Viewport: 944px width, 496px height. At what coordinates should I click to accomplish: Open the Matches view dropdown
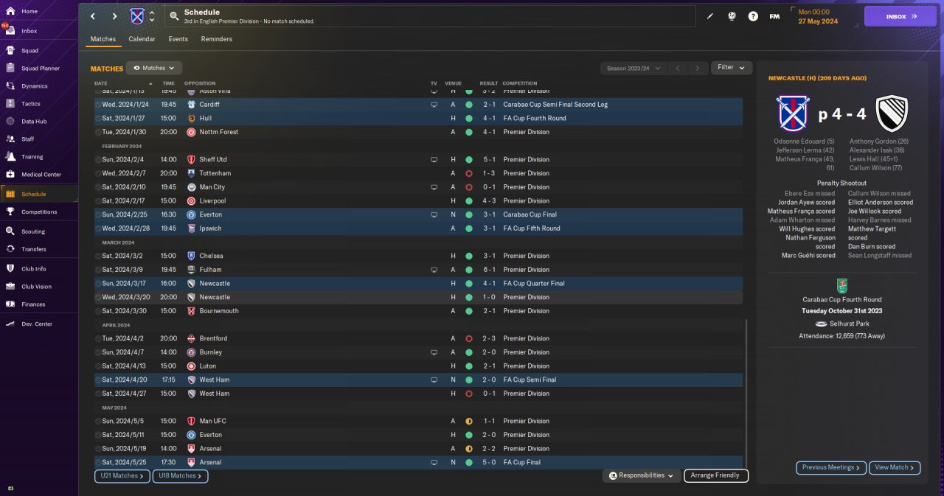tap(154, 68)
